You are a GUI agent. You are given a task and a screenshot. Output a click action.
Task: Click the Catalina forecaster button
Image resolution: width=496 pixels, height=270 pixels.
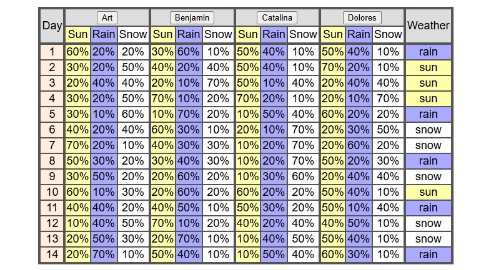tap(277, 17)
